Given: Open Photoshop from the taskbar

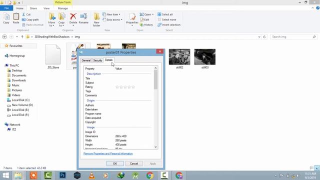Looking at the screenshot, I should click(62, 175).
